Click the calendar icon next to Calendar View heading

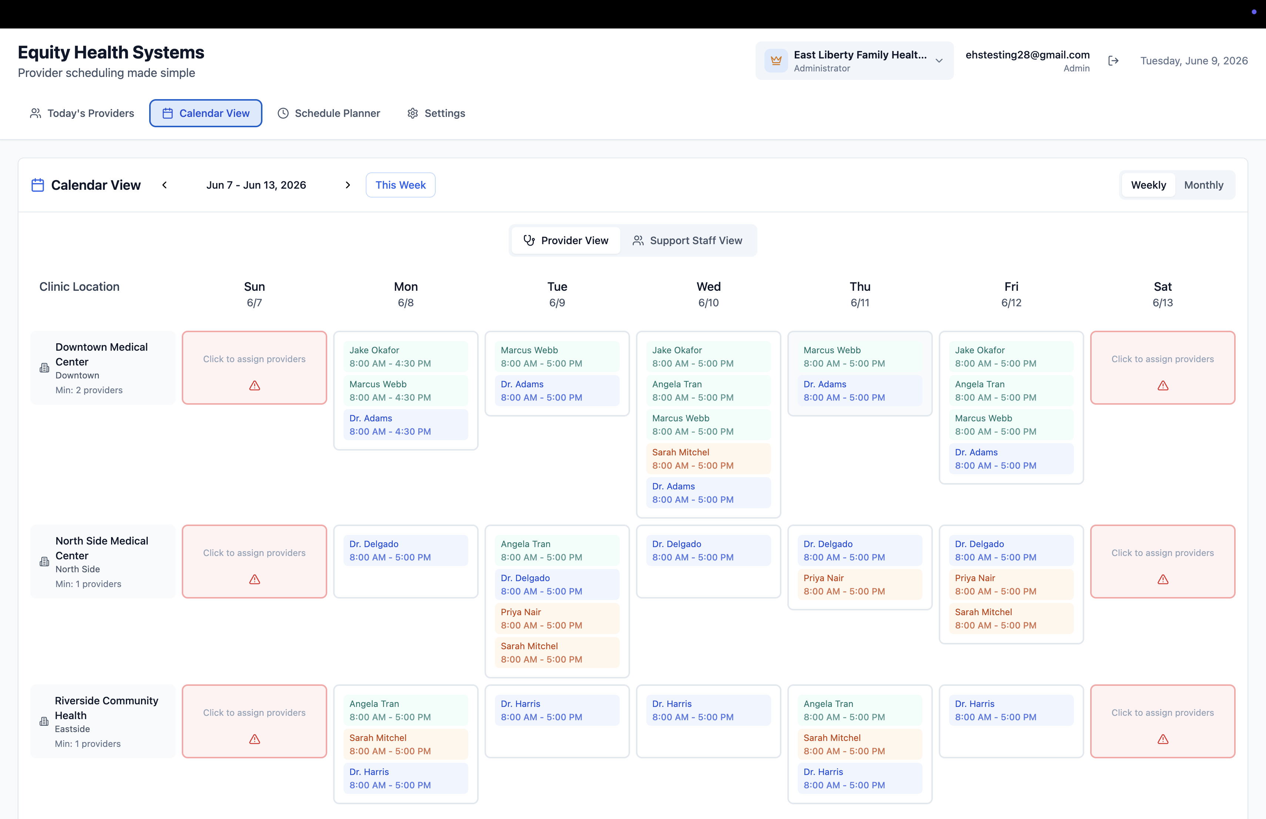tap(38, 185)
